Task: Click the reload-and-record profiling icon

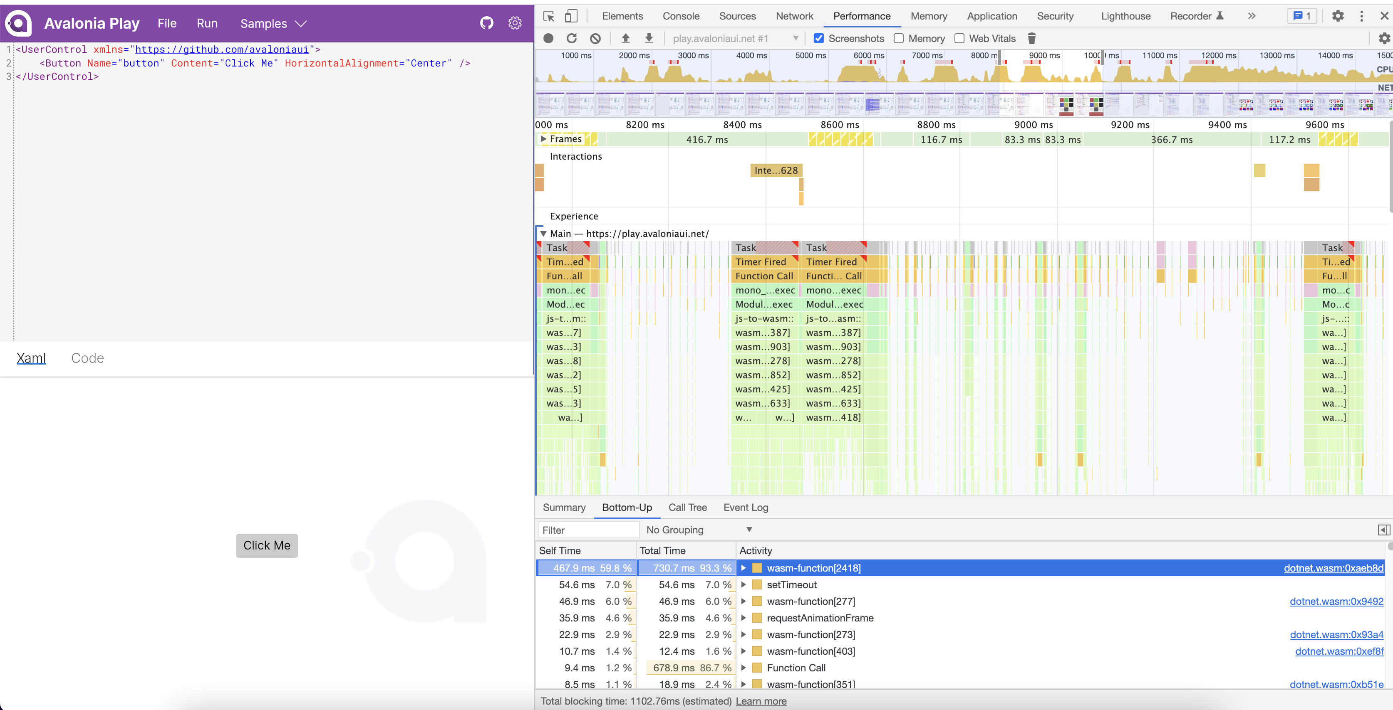Action: pos(572,38)
